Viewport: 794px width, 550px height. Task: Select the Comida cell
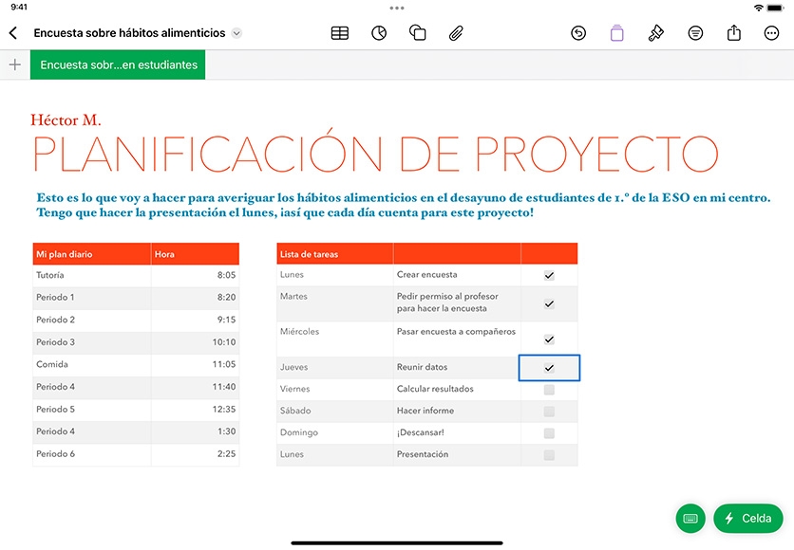(x=92, y=364)
